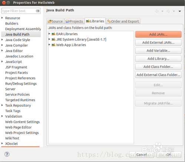Viewport: 185px width, 162px height.
Task: Click Add External Class Folder... button
Action: pyautogui.click(x=158, y=75)
